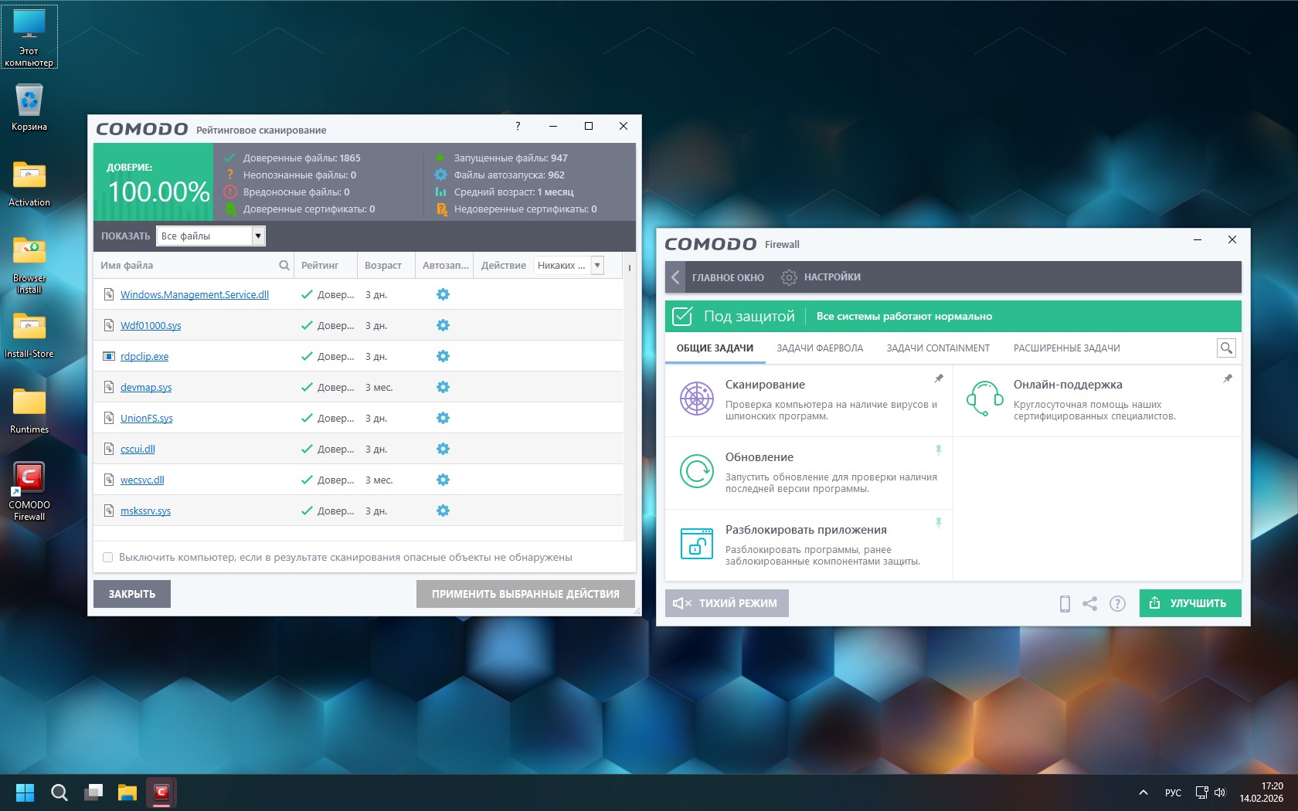Click the Online Support headset icon

point(984,399)
